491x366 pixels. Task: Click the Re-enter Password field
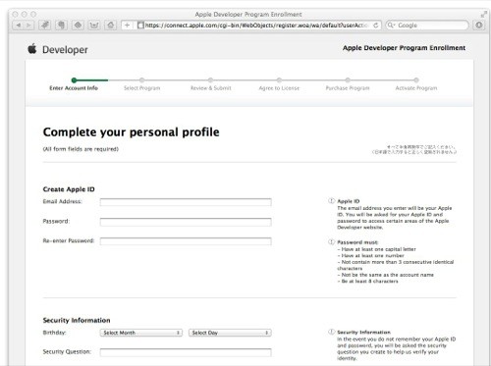pyautogui.click(x=186, y=241)
